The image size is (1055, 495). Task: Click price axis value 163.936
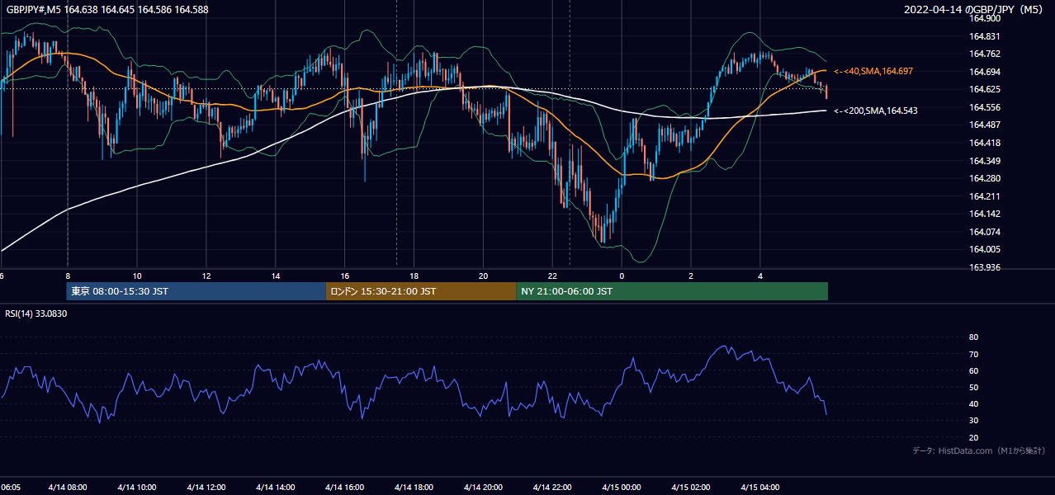coord(985,267)
